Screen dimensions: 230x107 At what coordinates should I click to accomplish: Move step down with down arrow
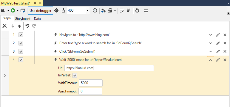(13, 26)
